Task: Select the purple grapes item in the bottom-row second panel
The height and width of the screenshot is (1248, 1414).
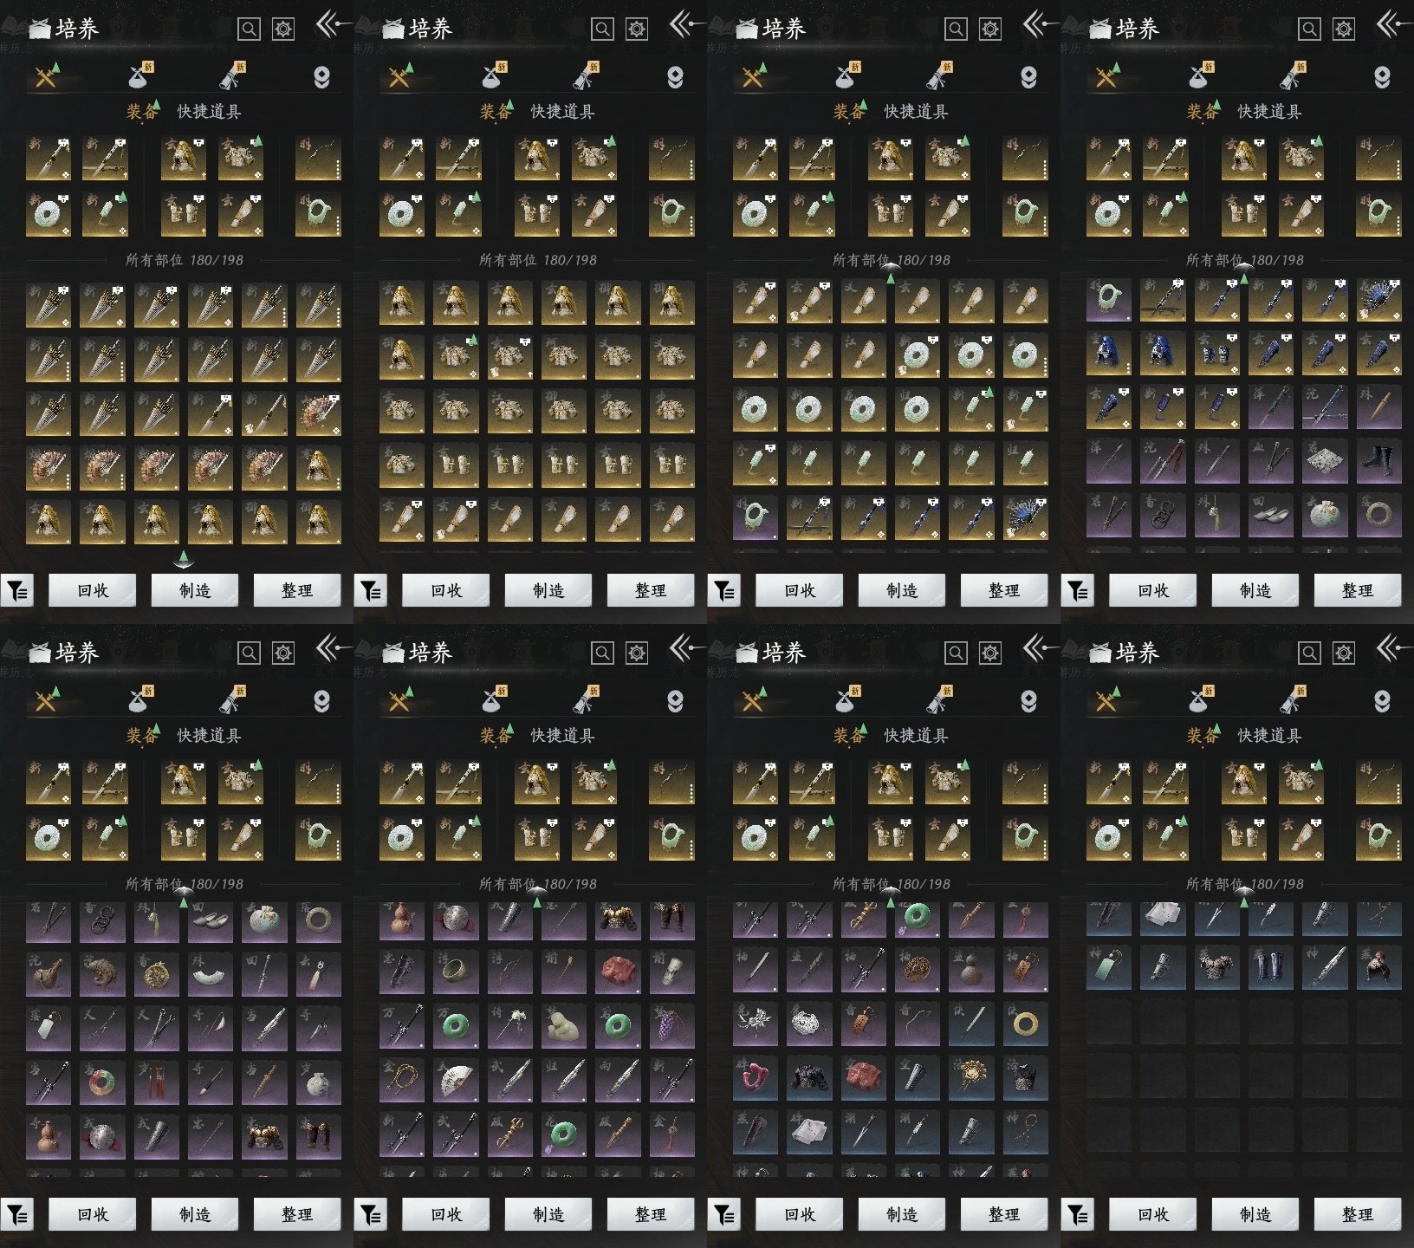Action: 671,1029
